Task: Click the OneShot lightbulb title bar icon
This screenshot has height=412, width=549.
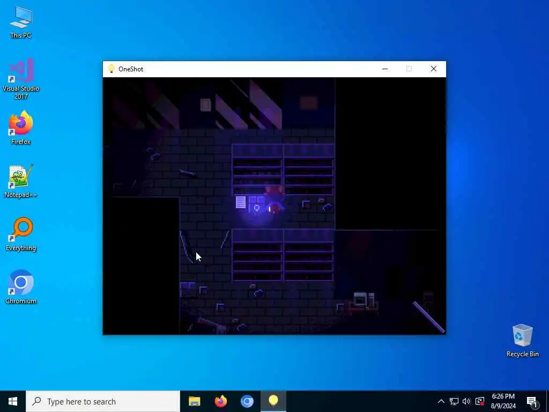Action: tap(112, 69)
